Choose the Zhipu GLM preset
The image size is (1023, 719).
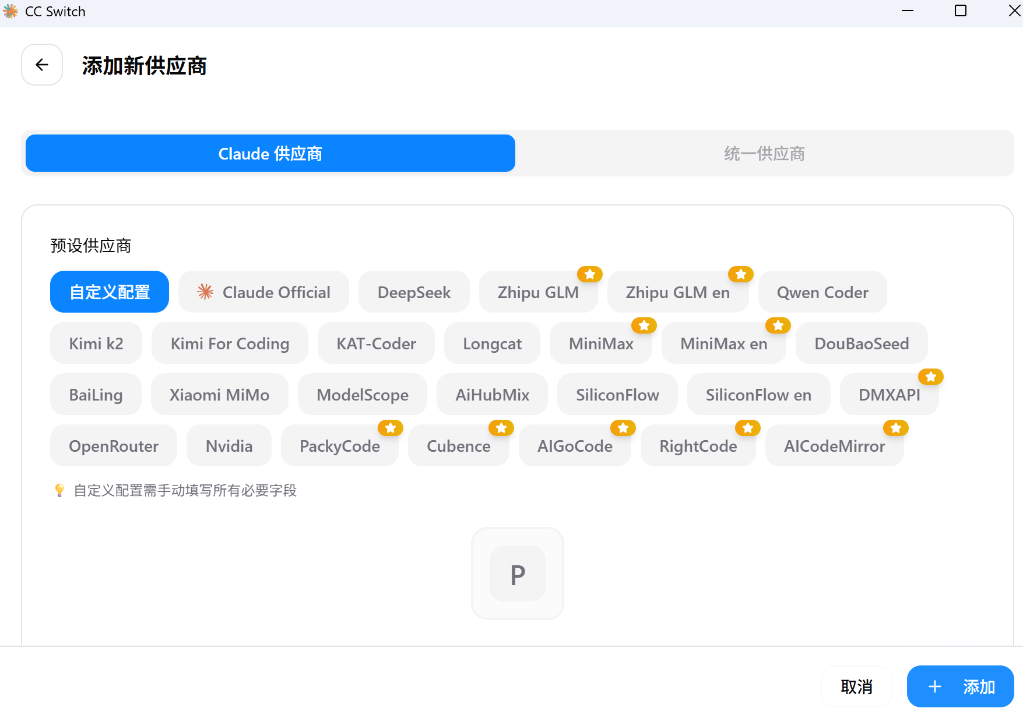click(538, 292)
